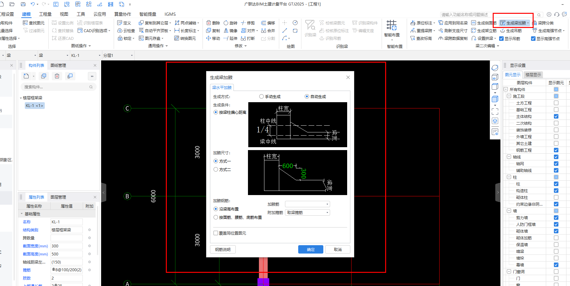Click 转换图元 convert element

185,38
